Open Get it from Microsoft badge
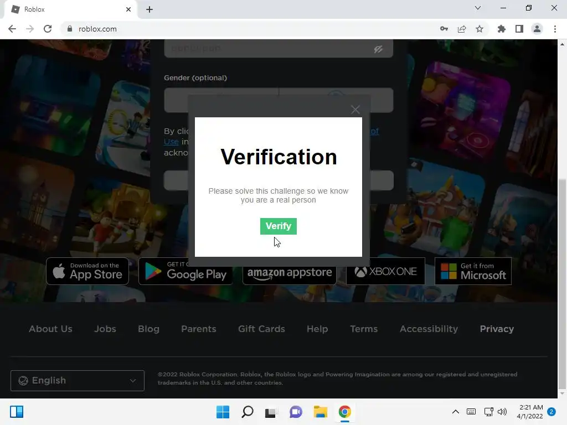Image resolution: width=567 pixels, height=425 pixels. pos(473,271)
